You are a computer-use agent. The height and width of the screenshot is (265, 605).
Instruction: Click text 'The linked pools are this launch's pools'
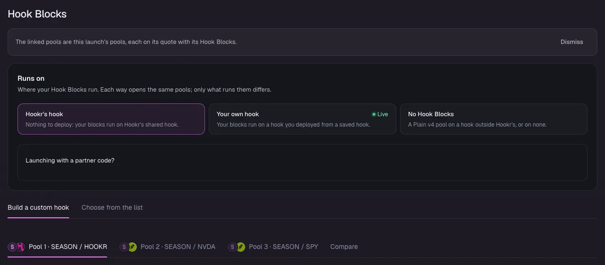[68, 42]
